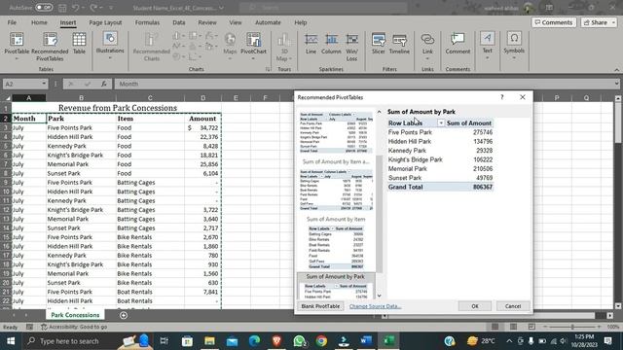The width and height of the screenshot is (623, 350).
Task: Insert a Column sparkline
Action: click(x=331, y=44)
